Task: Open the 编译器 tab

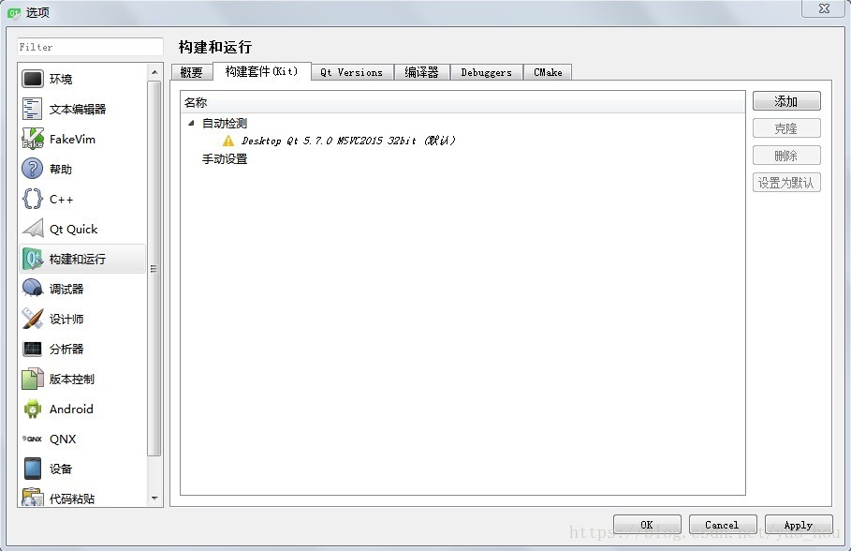Action: point(421,72)
